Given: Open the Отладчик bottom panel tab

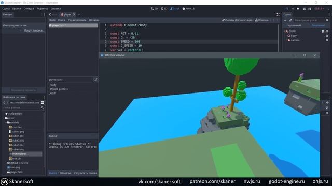Looking at the screenshot, I should click(x=65, y=173).
